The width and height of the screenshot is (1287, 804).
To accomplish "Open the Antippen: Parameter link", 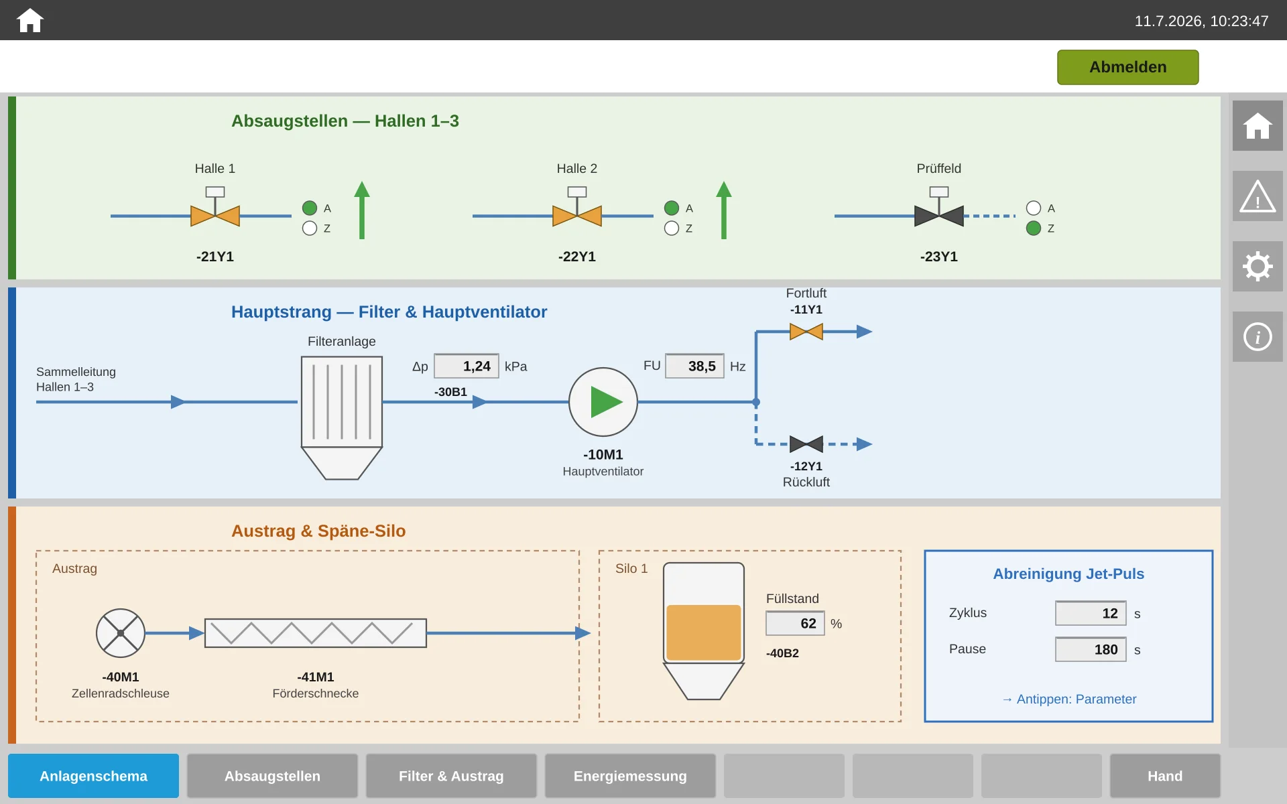I will point(1069,699).
